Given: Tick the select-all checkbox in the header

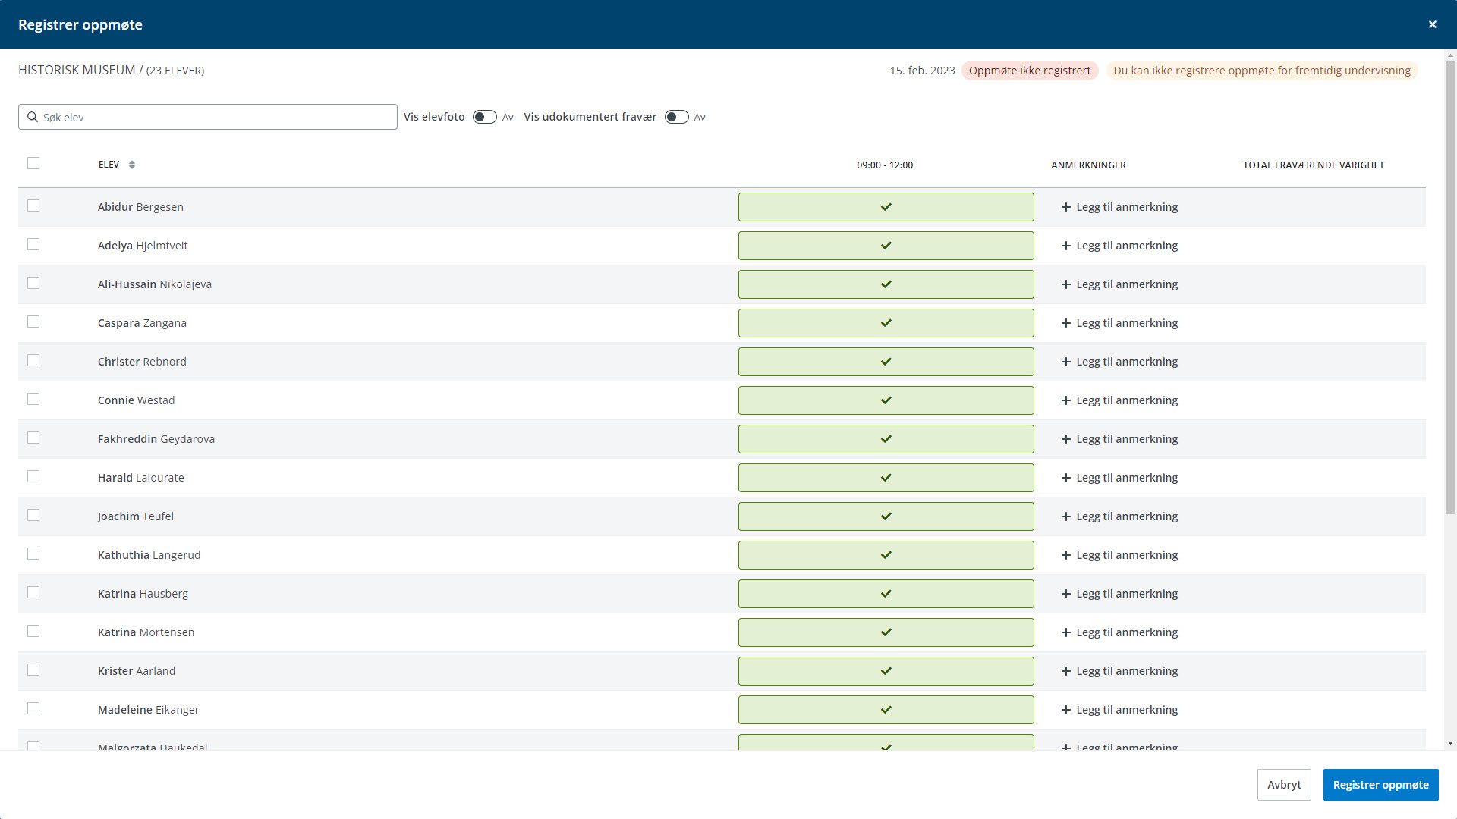Looking at the screenshot, I should (x=33, y=163).
